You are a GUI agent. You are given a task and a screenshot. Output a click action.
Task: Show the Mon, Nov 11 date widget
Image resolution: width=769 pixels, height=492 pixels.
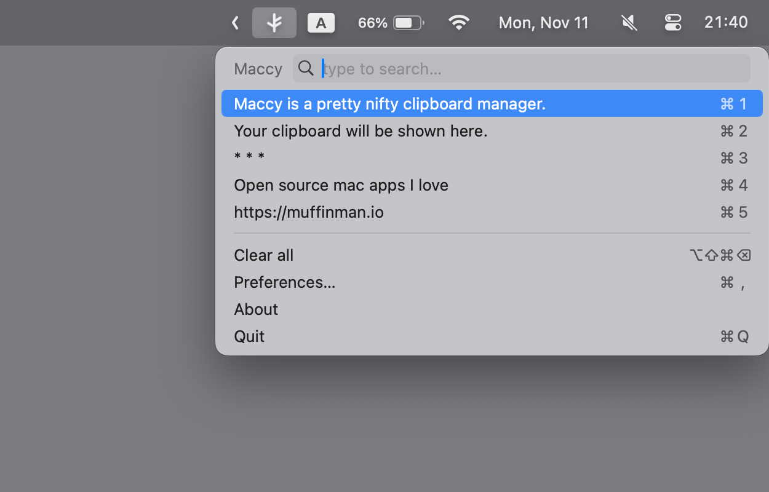(x=544, y=23)
